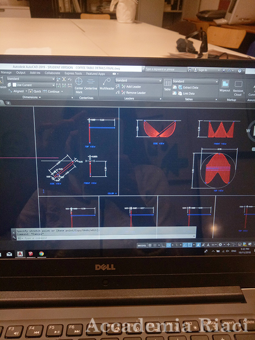Click the muted volume icon in system tray
Viewport: 255px width, 340px height.
click(x=227, y=251)
